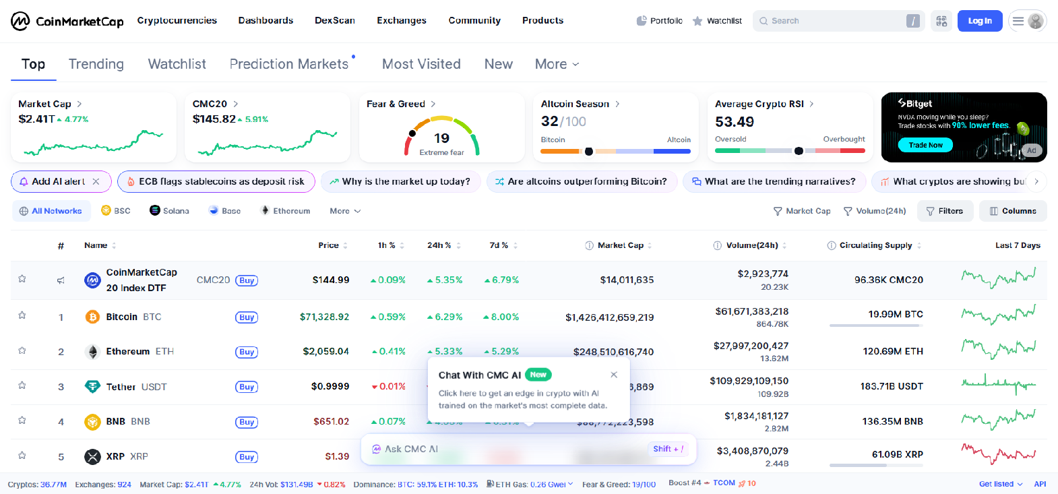Add XRP to watchlist star
The image size is (1058, 494).
(x=22, y=456)
